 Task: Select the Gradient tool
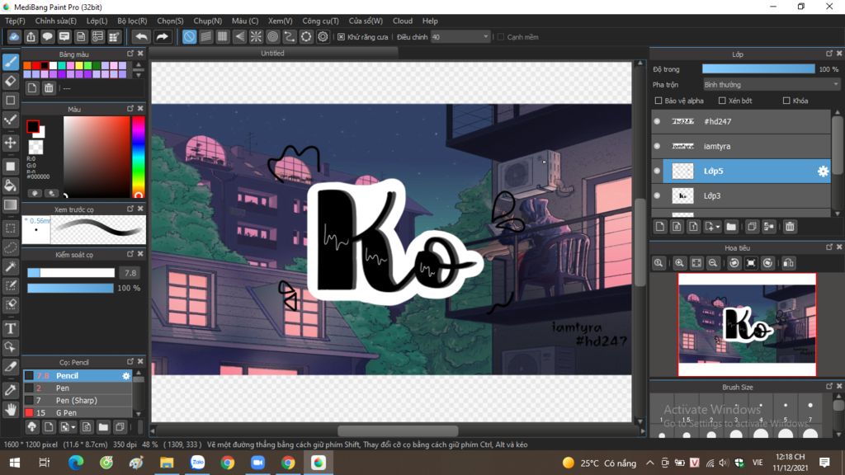(10, 205)
